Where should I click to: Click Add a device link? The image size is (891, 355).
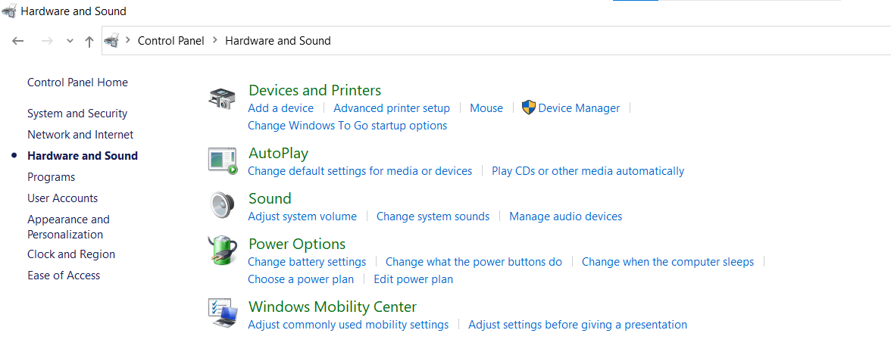pos(280,108)
